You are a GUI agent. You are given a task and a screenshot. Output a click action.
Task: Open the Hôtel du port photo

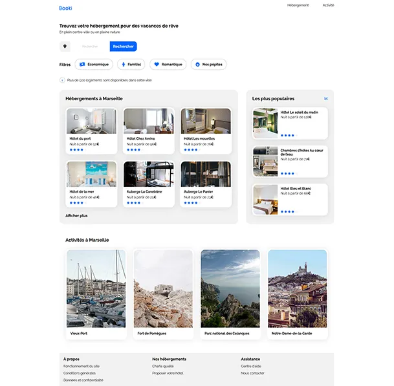click(x=91, y=121)
